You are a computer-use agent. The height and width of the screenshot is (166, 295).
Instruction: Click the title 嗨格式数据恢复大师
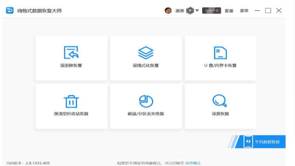(x=40, y=11)
